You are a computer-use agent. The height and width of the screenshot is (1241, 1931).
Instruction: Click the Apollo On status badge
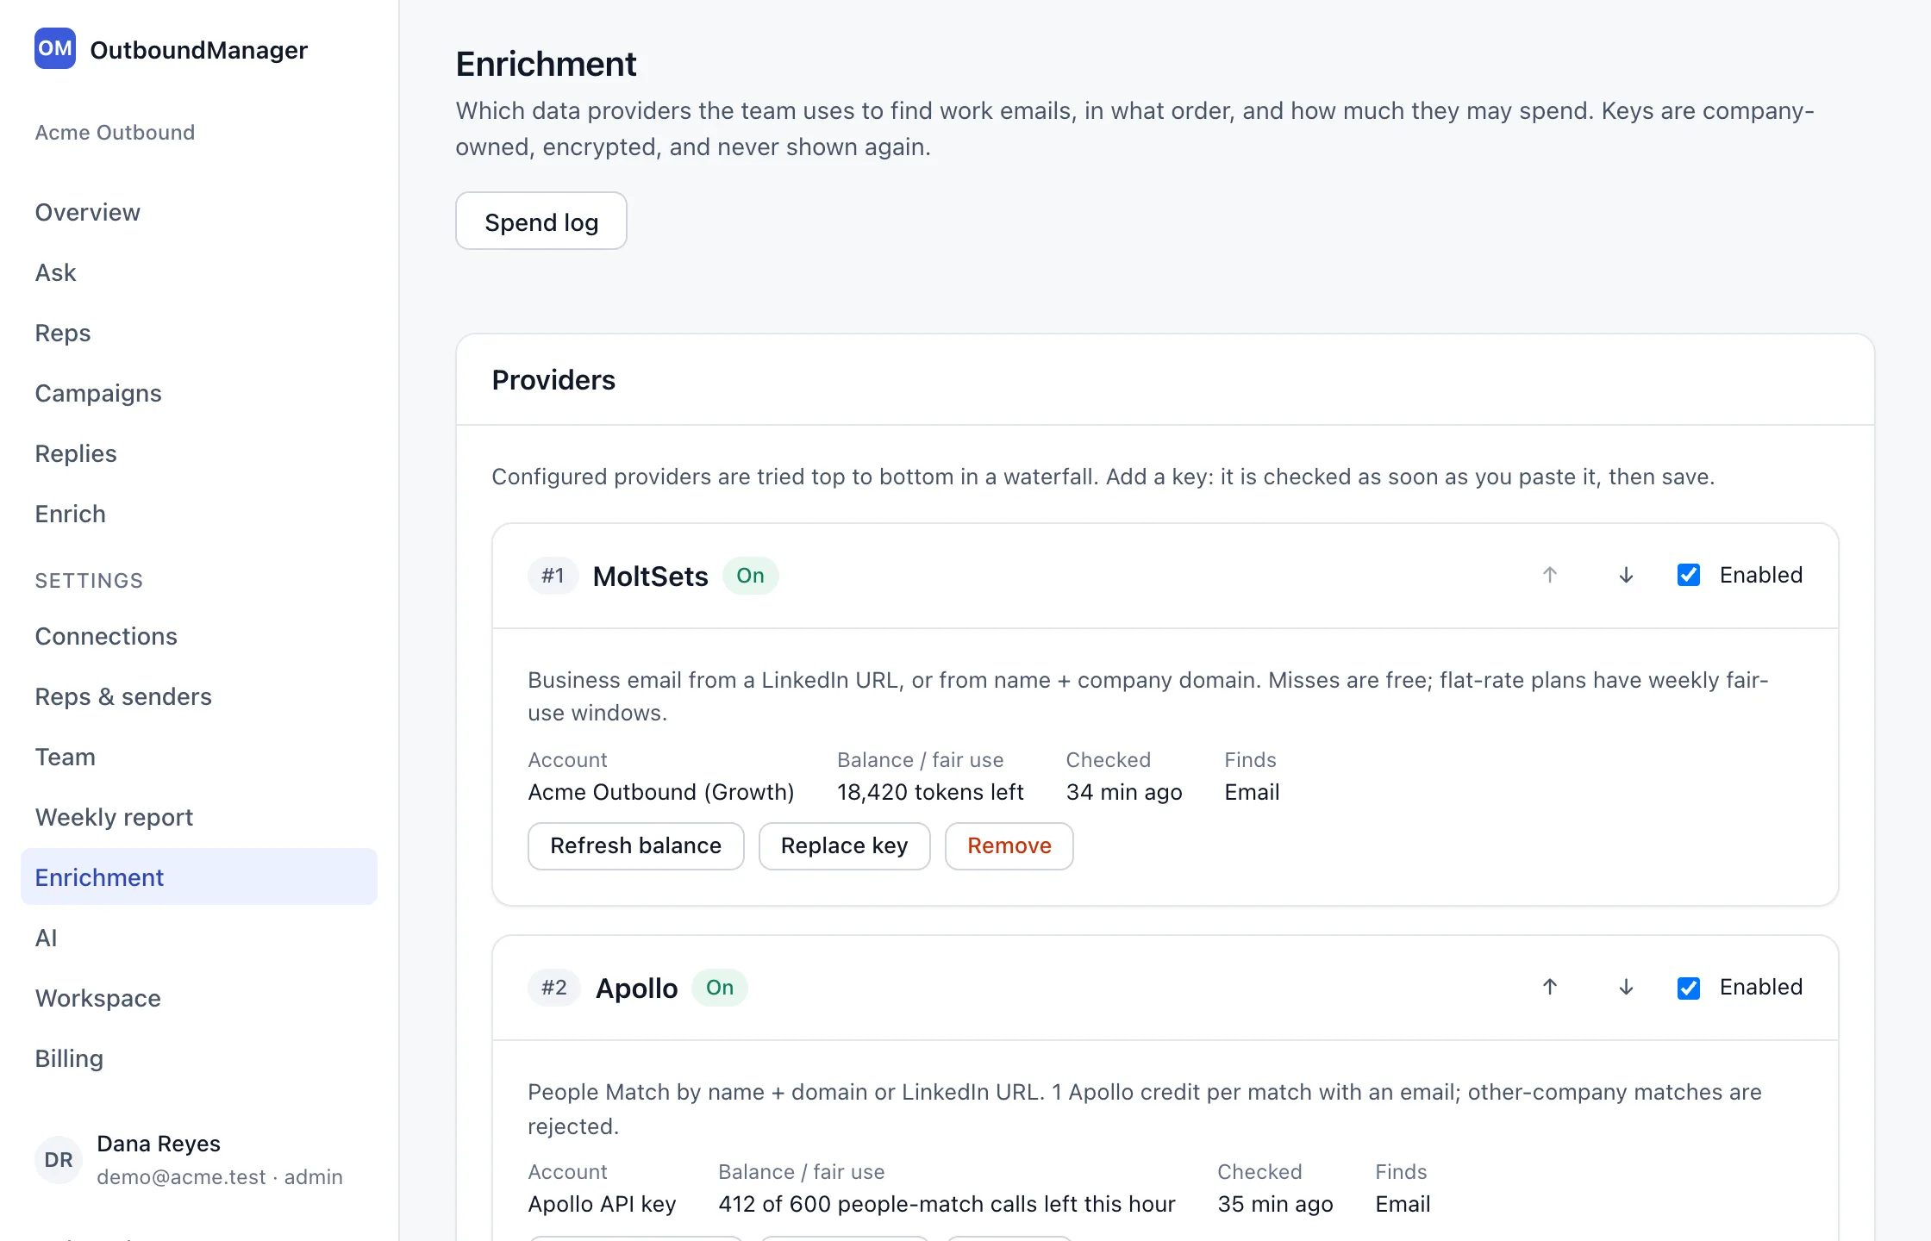pyautogui.click(x=720, y=988)
